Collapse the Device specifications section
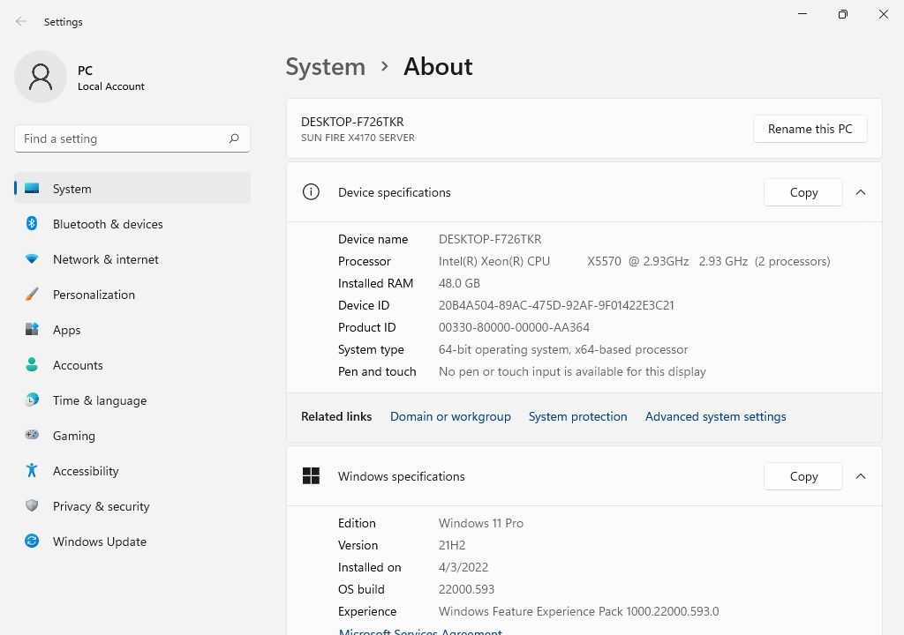This screenshot has height=635, width=904. click(861, 192)
